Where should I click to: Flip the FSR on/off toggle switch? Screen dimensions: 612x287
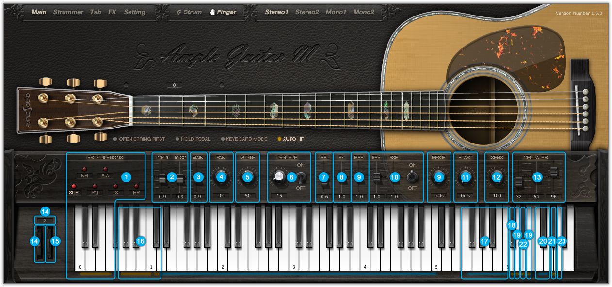point(413,176)
